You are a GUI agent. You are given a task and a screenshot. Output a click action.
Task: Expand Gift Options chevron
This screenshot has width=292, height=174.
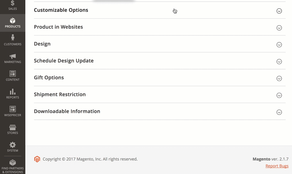(279, 79)
